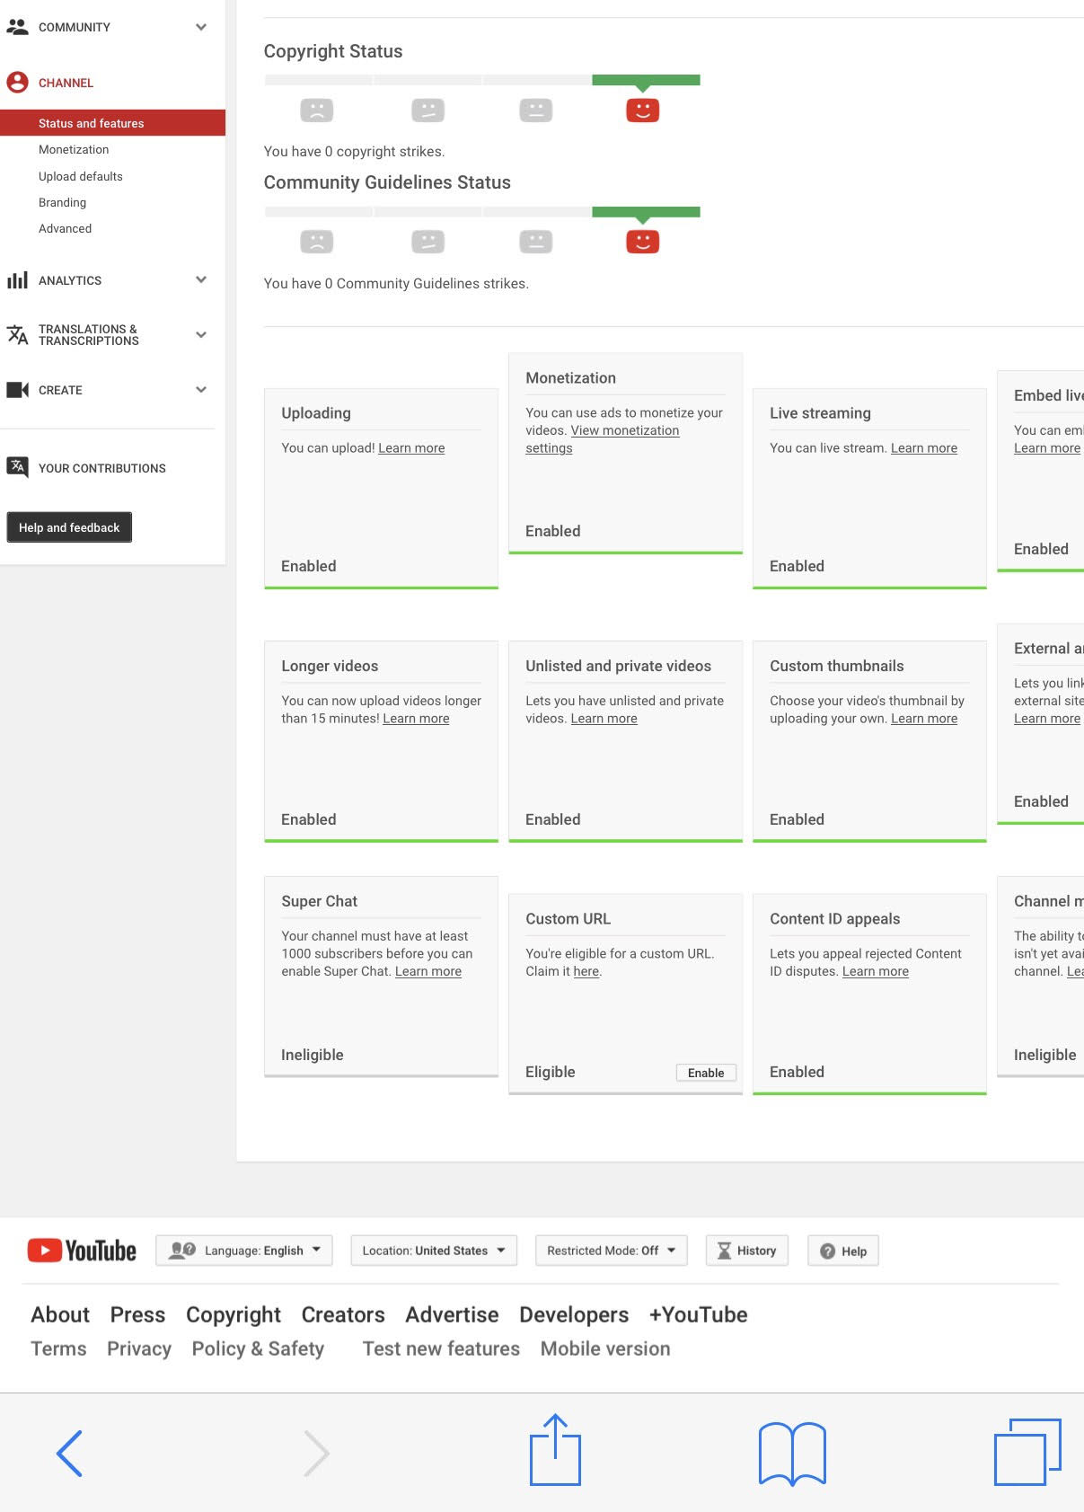The image size is (1084, 1512).
Task: Click the question mark icon on Help button
Action: click(x=828, y=1251)
